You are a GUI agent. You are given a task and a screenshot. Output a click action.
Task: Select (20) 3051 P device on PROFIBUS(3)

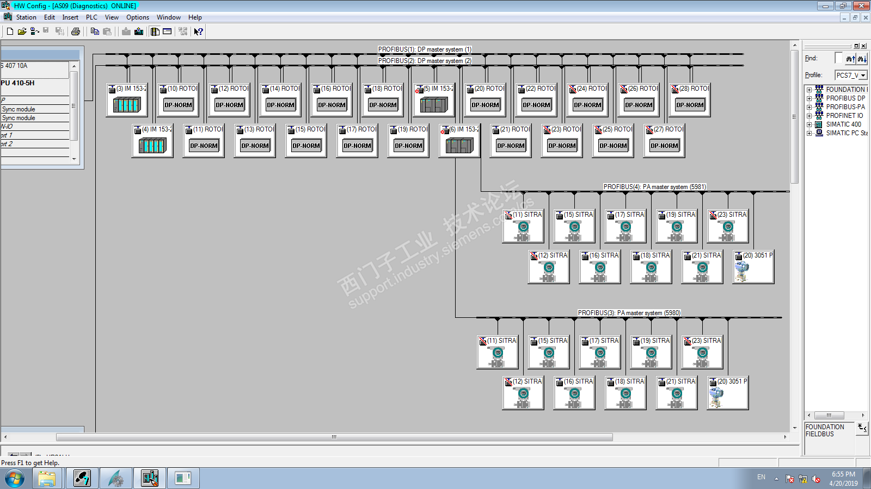click(x=728, y=393)
